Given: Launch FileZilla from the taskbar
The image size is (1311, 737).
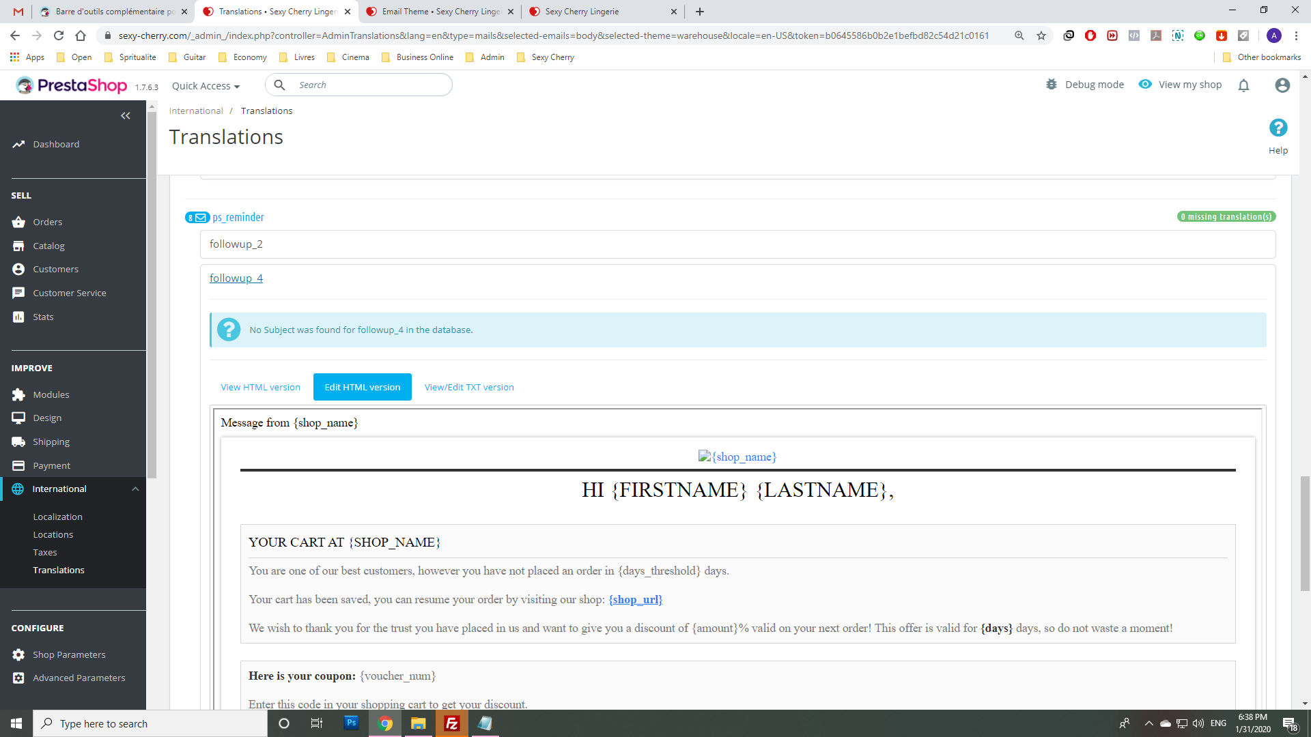Looking at the screenshot, I should (x=451, y=723).
